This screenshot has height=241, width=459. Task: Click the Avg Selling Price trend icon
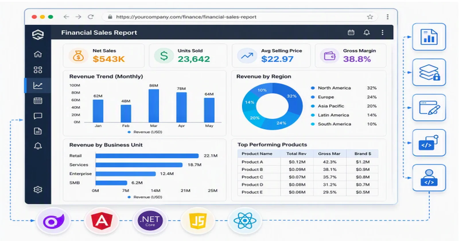click(247, 56)
